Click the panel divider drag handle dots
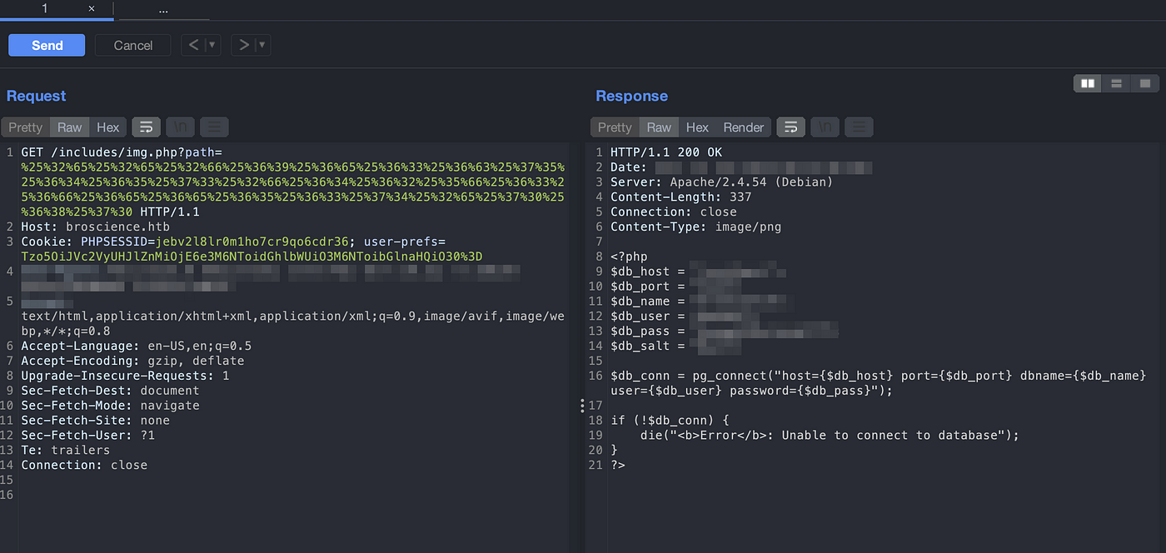This screenshot has height=553, width=1166. click(x=581, y=406)
